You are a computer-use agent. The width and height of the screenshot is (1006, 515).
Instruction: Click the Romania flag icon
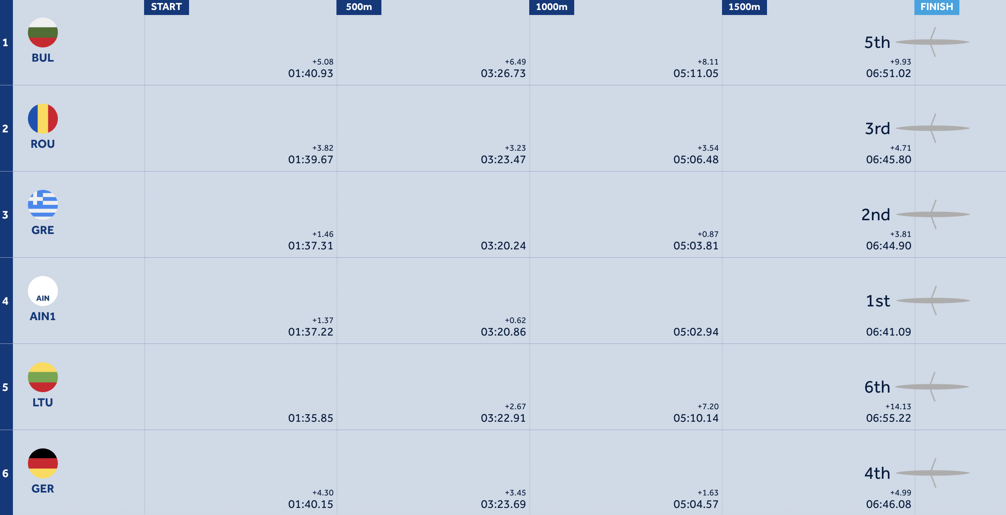coord(43,119)
